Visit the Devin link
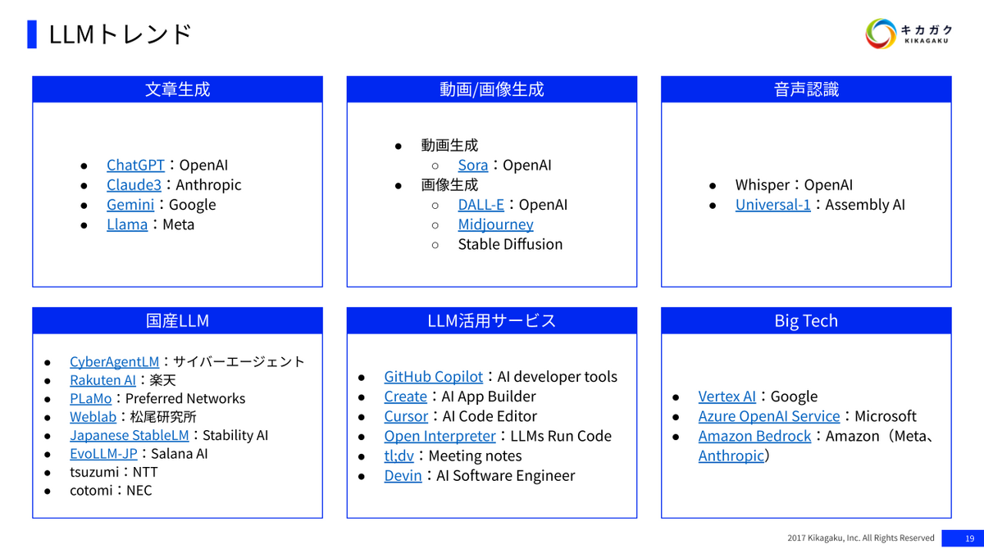The image size is (984, 553). pos(403,474)
